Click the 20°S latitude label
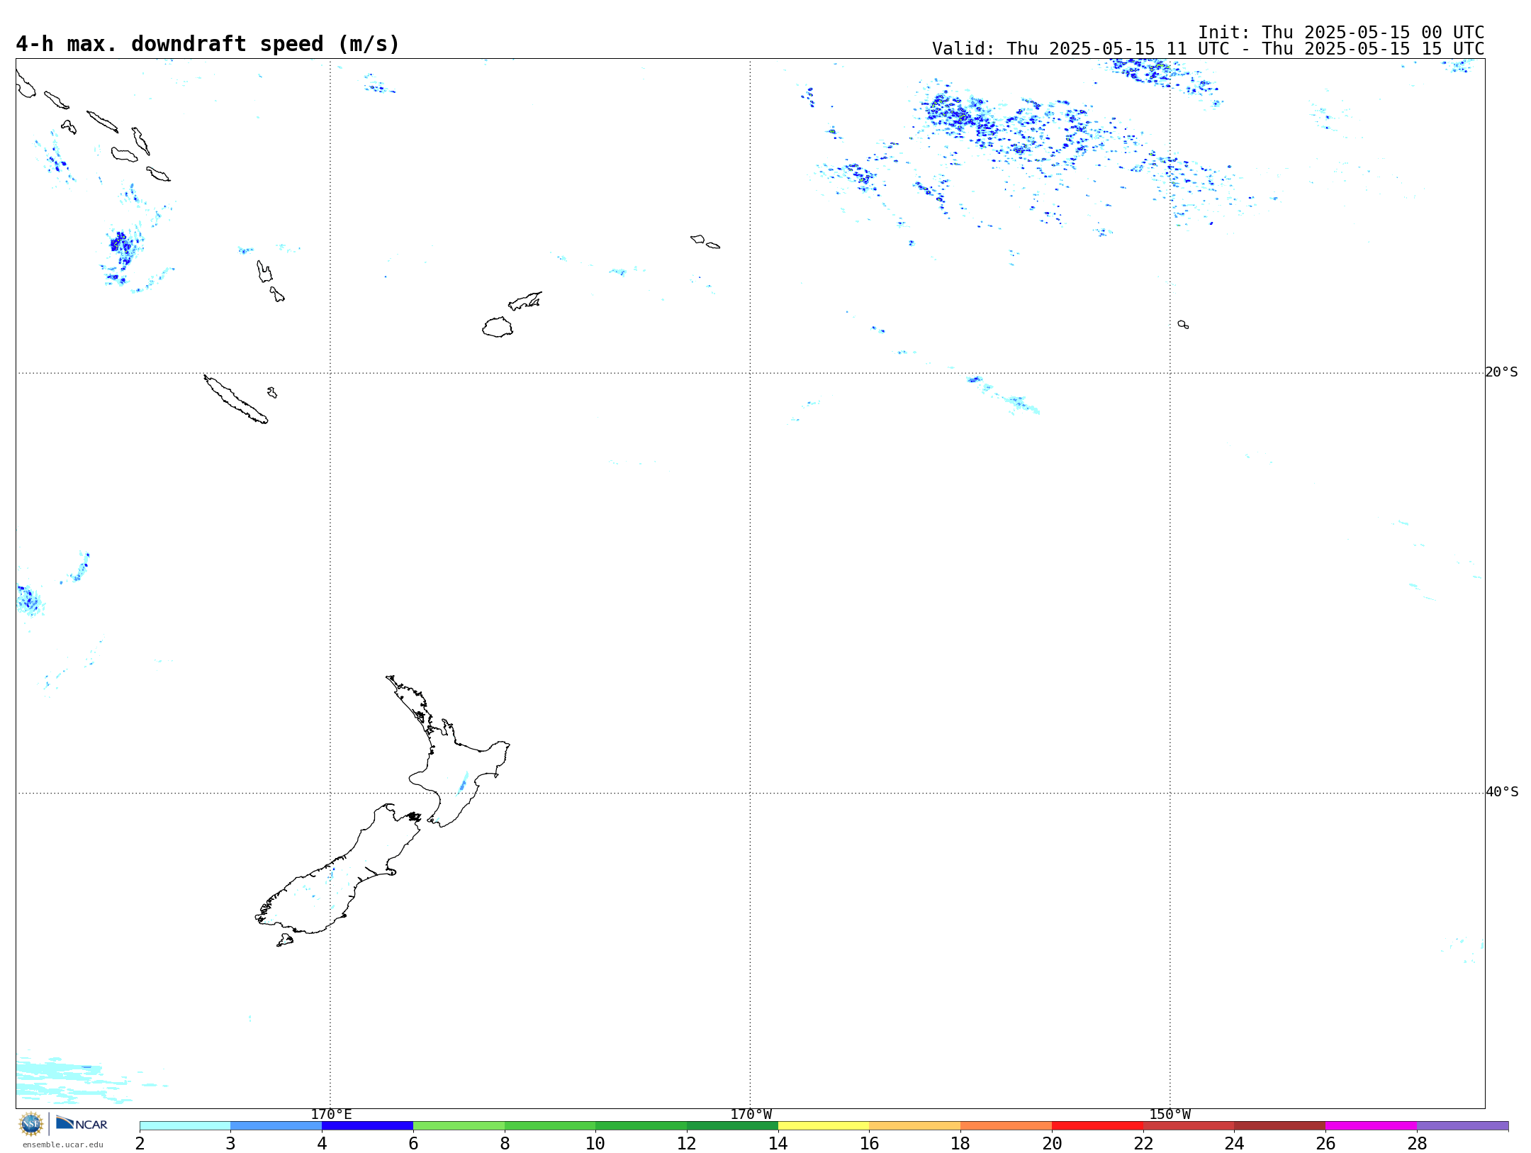This screenshot has width=1531, height=1153. click(x=1501, y=372)
